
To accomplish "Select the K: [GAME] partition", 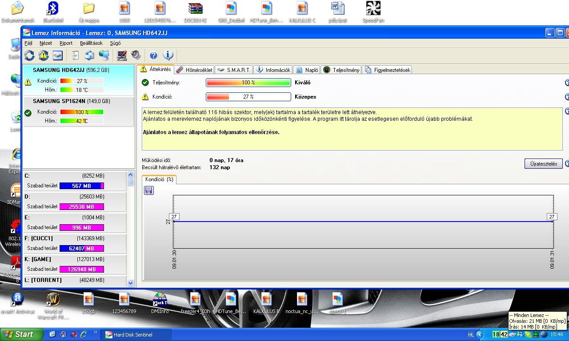I will point(74,264).
